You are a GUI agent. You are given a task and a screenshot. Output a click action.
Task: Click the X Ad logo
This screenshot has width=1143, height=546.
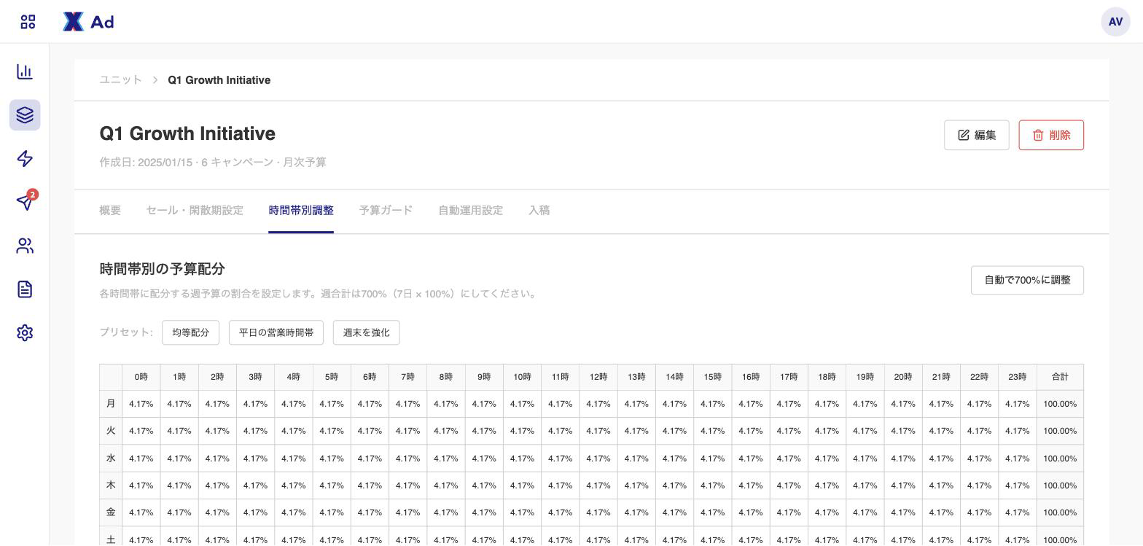click(x=88, y=22)
